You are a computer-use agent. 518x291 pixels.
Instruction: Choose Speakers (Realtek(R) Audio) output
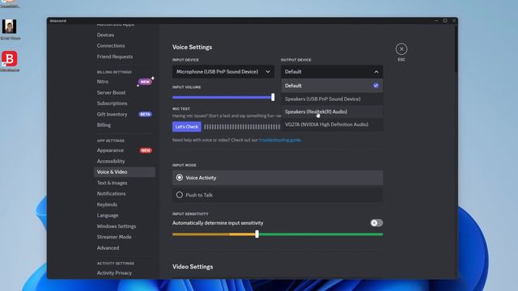(x=332, y=112)
